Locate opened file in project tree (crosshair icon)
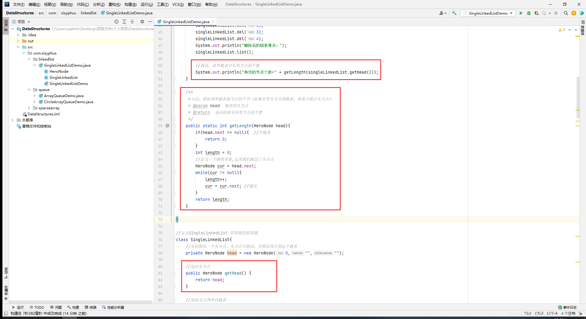 [x=116, y=22]
